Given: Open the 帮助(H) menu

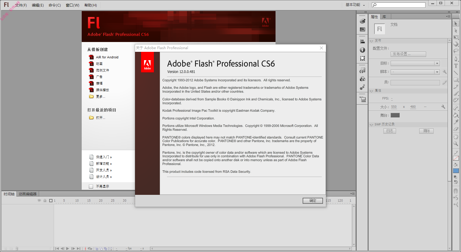Looking at the screenshot, I should coord(90,5).
